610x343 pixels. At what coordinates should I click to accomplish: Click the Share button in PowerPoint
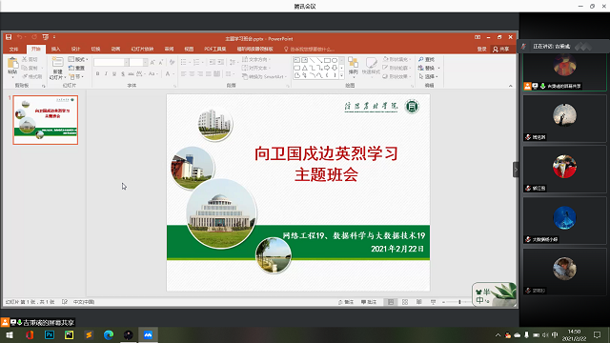501,49
